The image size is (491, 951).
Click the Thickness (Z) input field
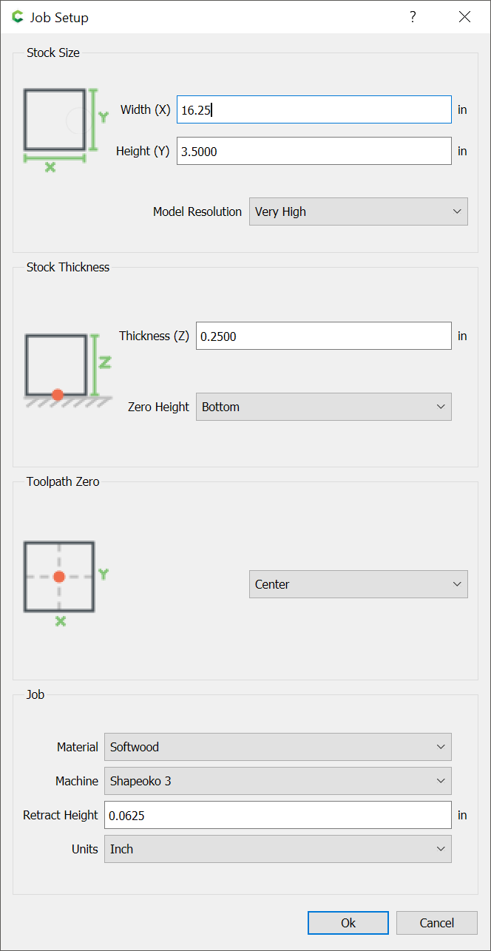(x=324, y=336)
